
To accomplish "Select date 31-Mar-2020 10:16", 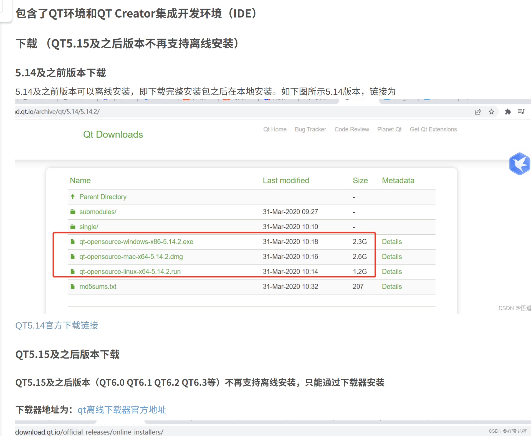I will pyautogui.click(x=290, y=257).
